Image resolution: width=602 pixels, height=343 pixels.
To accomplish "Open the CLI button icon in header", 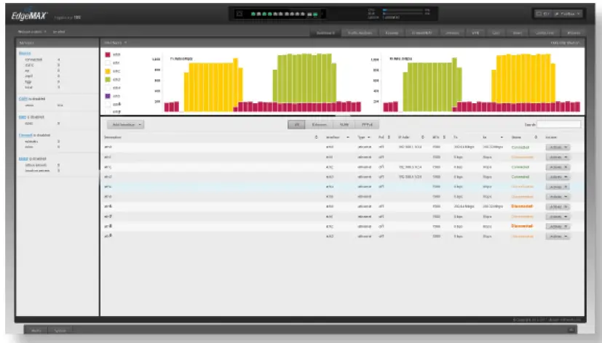I will (x=543, y=14).
